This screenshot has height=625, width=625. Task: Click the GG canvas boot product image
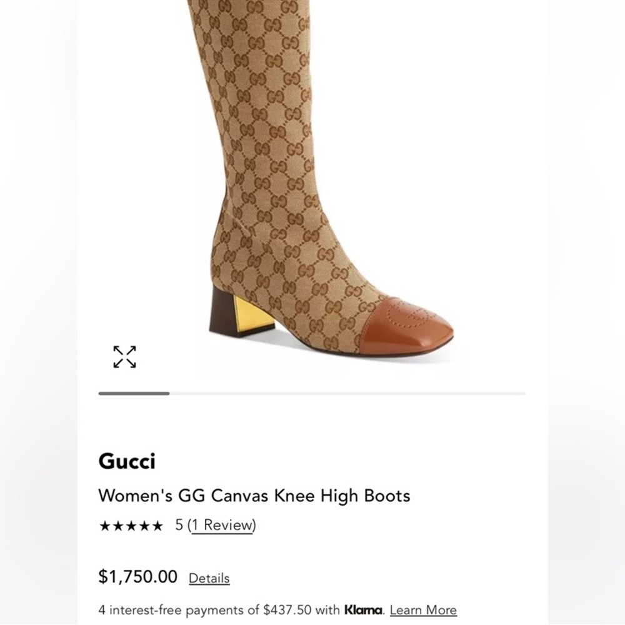(312, 187)
